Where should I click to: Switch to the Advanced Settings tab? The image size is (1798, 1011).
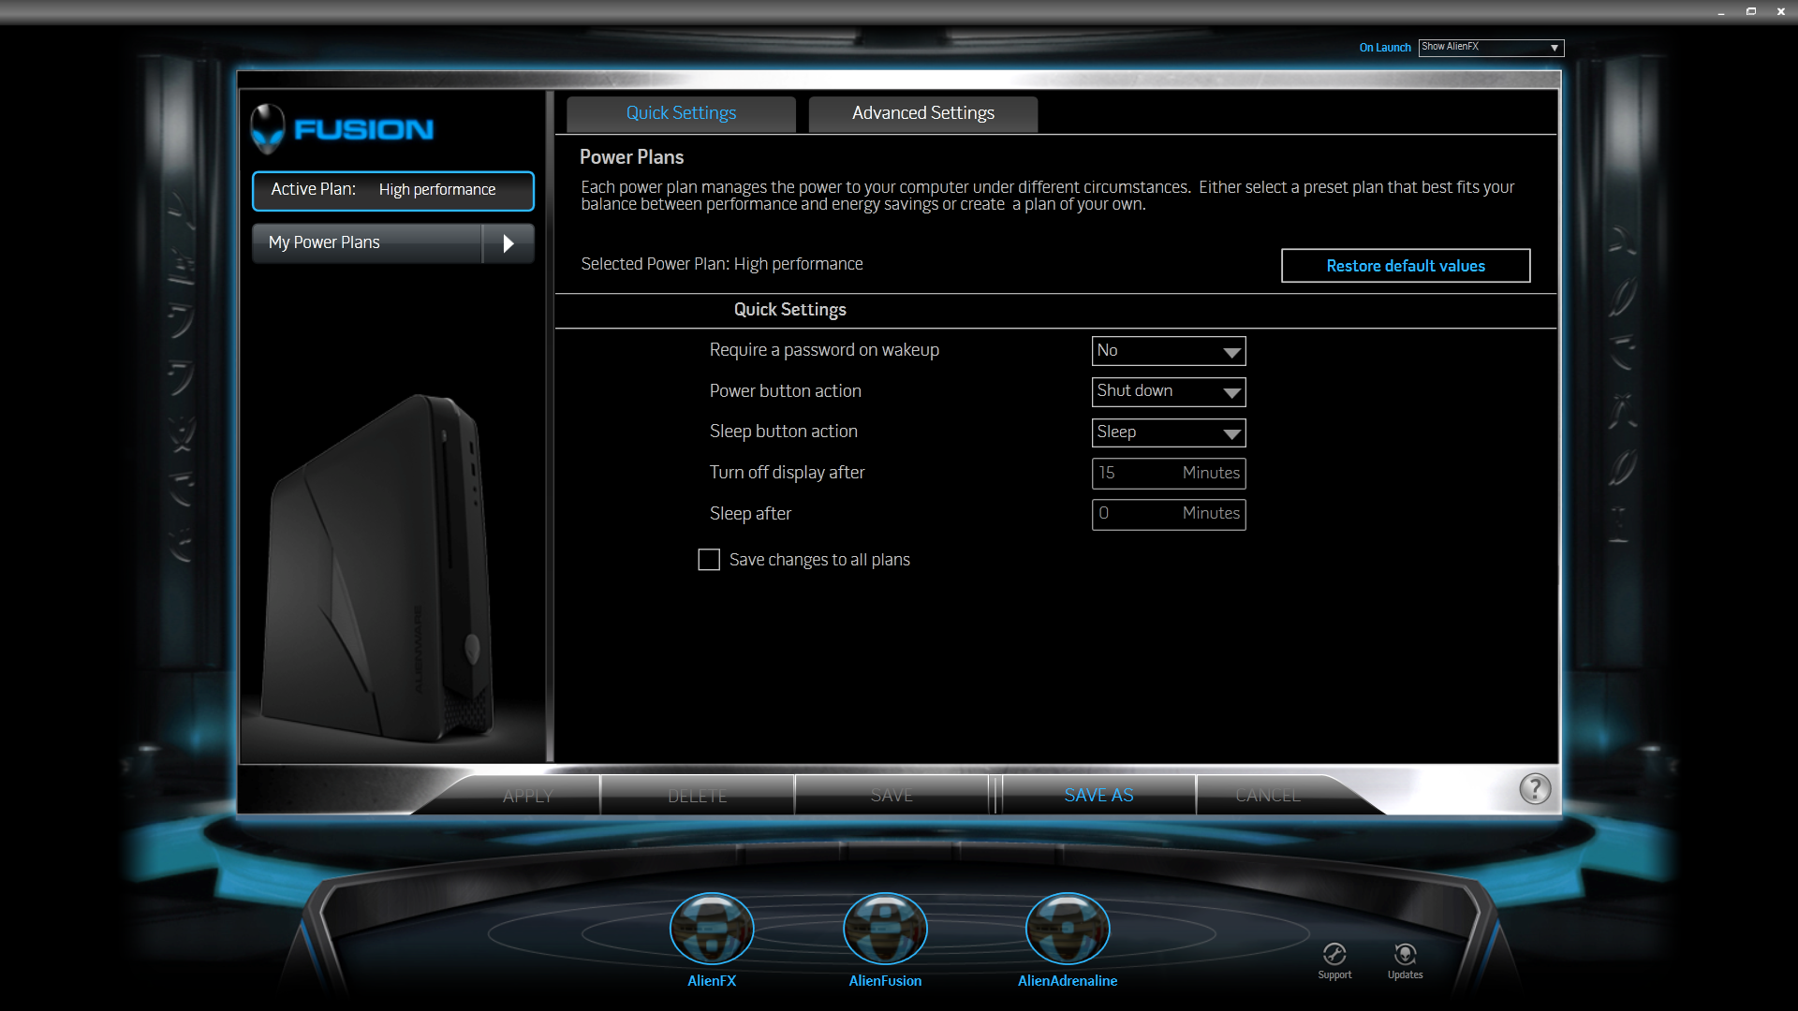coord(922,113)
